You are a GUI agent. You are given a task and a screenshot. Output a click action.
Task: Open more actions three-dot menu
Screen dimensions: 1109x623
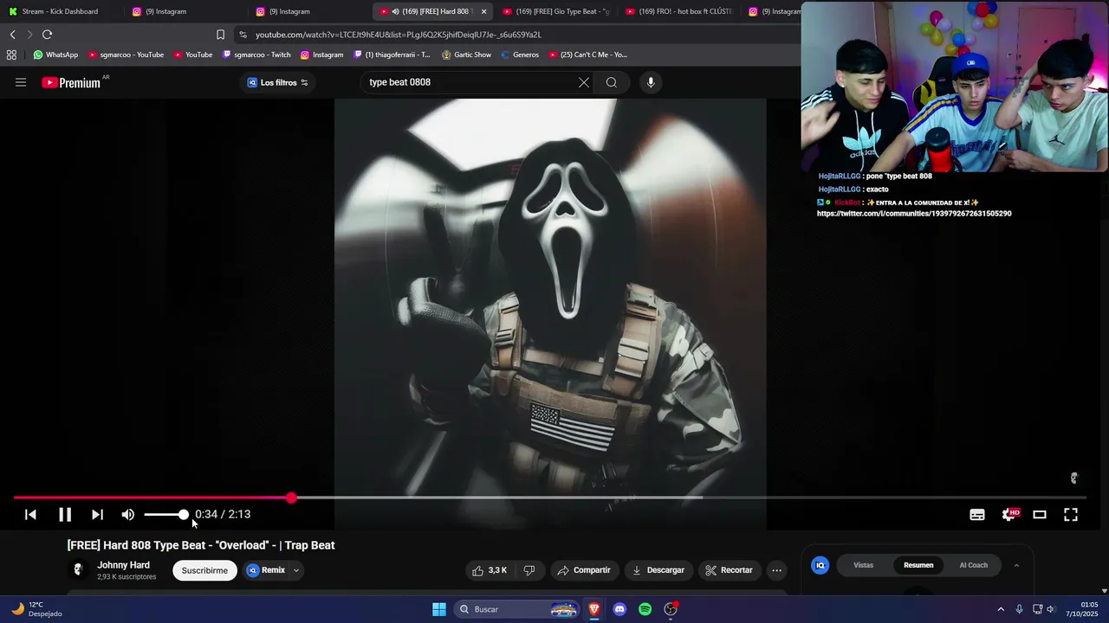[776, 570]
